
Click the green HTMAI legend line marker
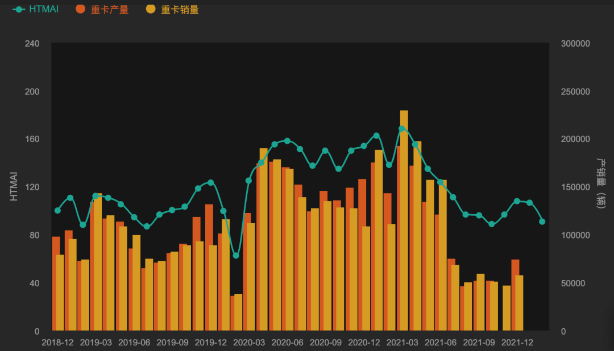(x=19, y=10)
